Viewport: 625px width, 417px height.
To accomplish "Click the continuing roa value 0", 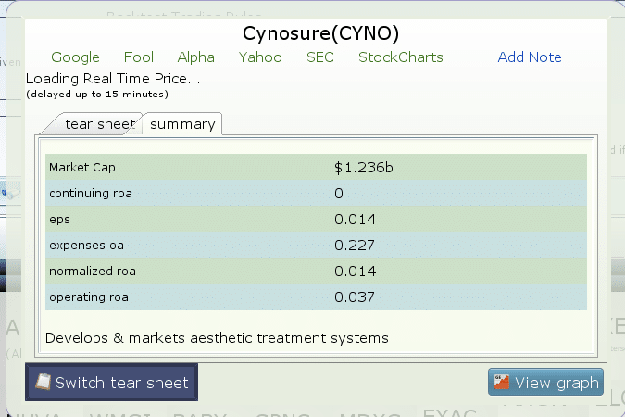I will point(338,193).
